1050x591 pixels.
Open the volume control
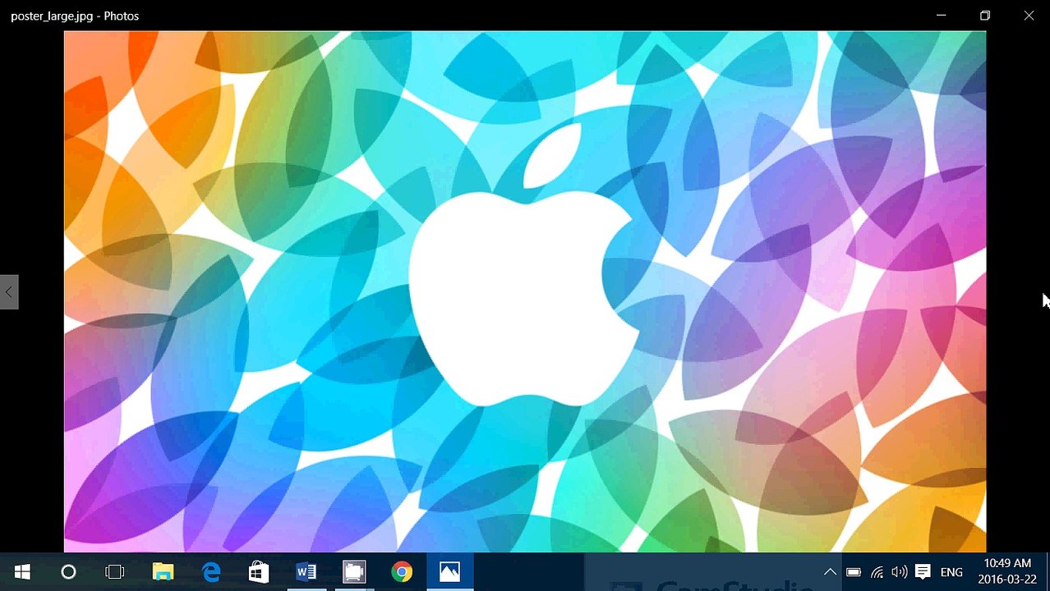tap(900, 572)
